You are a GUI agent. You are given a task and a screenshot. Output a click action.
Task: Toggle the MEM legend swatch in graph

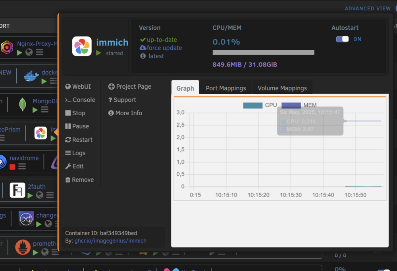click(291, 105)
